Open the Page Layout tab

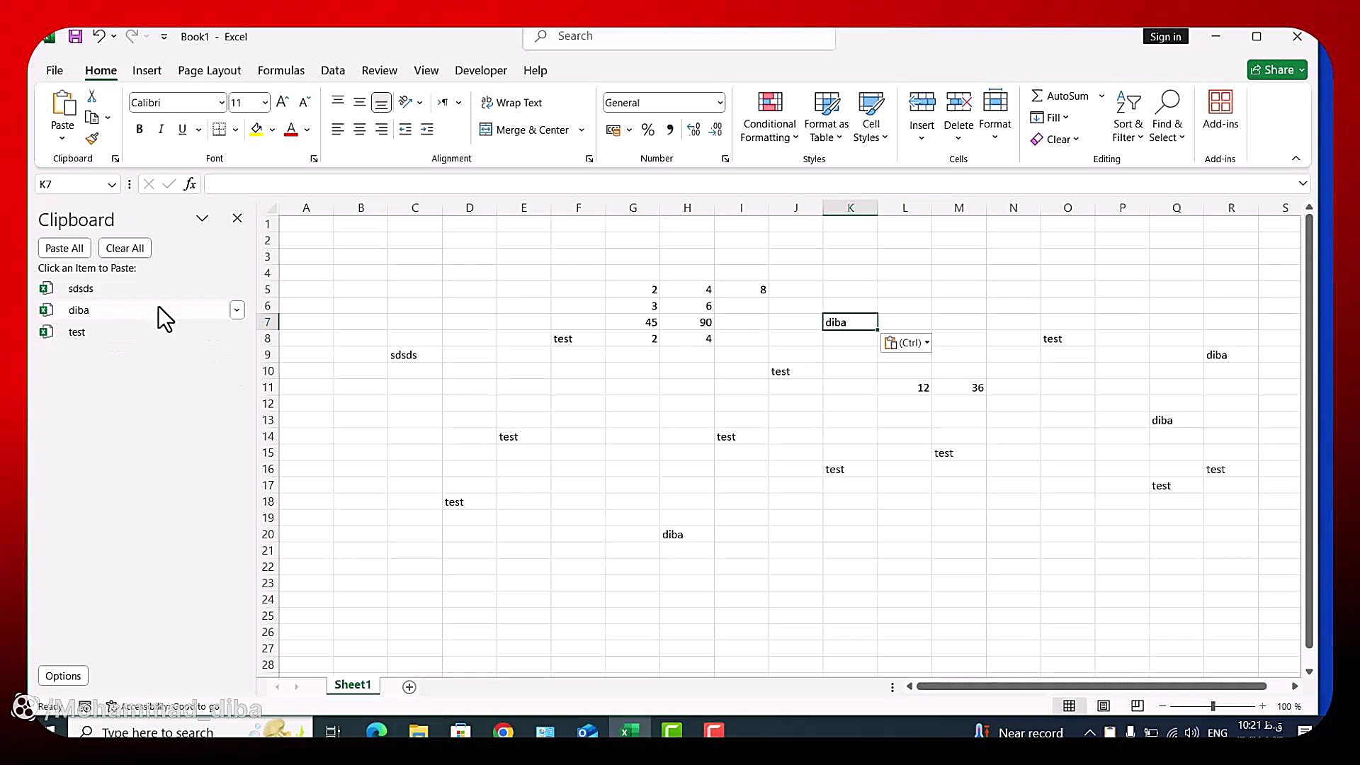[x=209, y=70]
